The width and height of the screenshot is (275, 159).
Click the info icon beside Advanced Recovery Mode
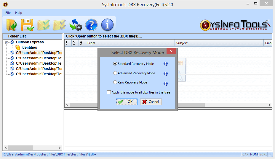pyautogui.click(x=166, y=74)
